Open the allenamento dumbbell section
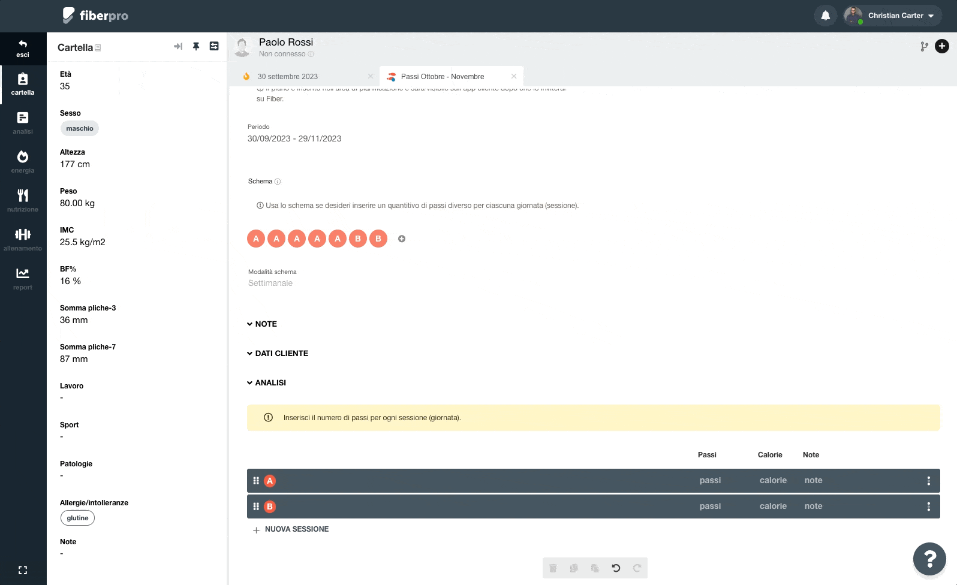This screenshot has width=957, height=585. point(23,240)
